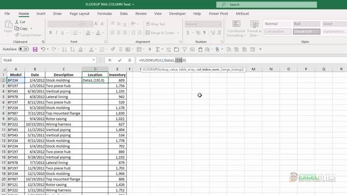Click inside the formula bar text
347x195 pixels.
163,60
